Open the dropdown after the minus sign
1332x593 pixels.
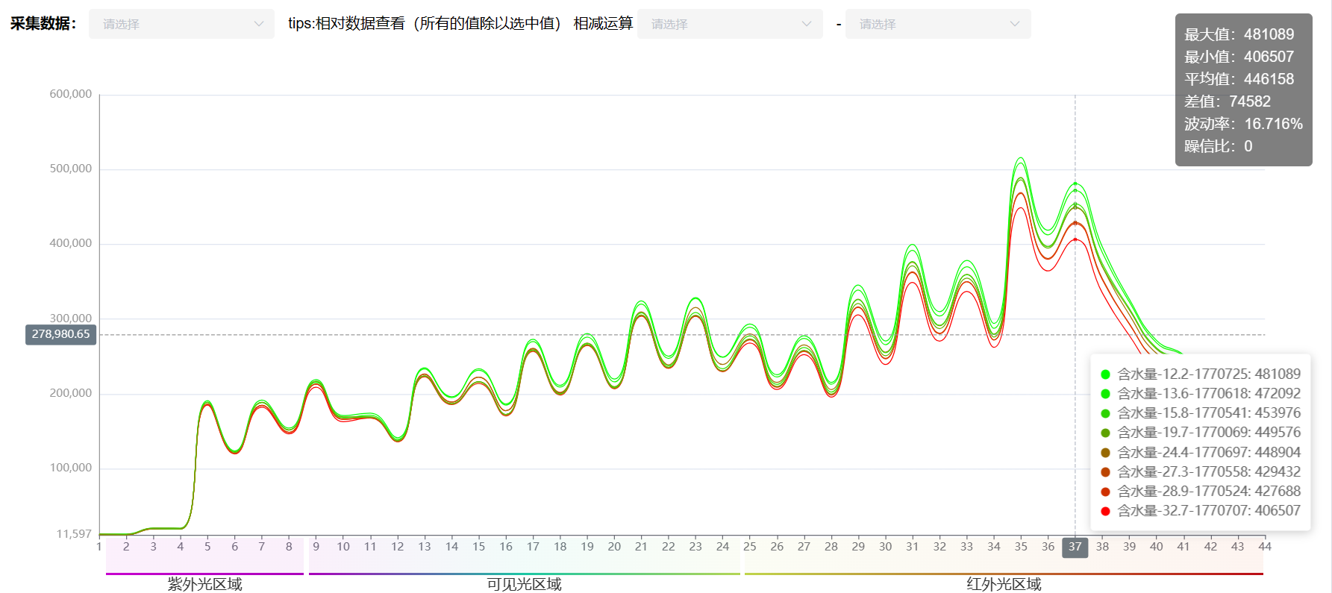937,24
